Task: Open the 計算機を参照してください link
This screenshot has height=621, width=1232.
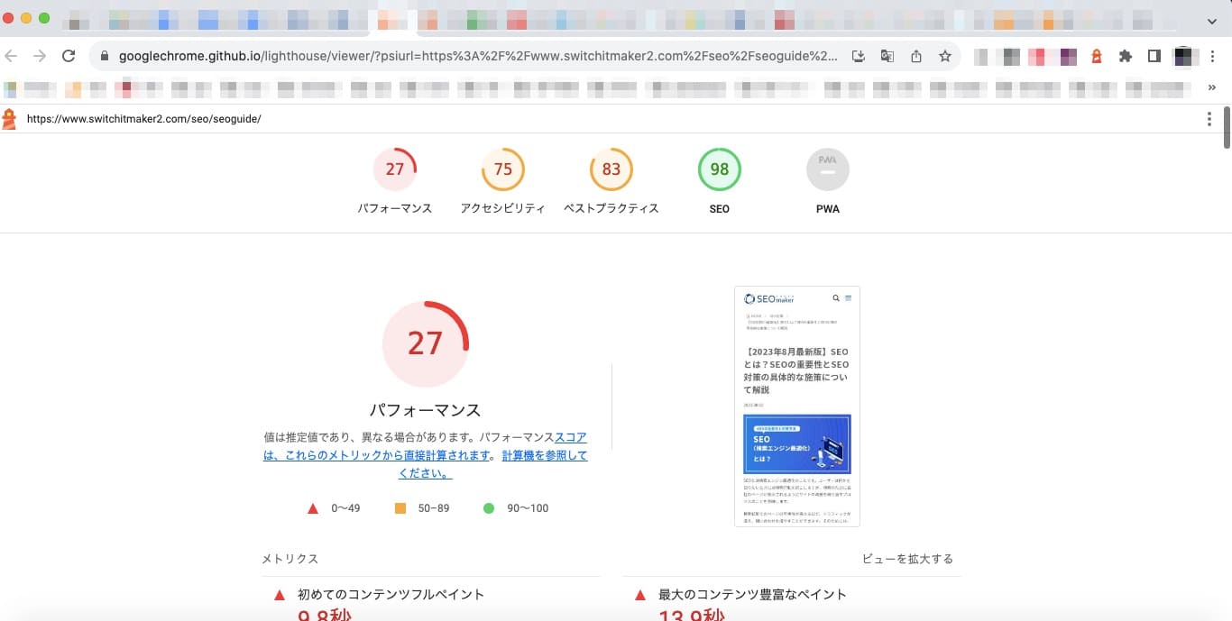Action: tap(544, 456)
